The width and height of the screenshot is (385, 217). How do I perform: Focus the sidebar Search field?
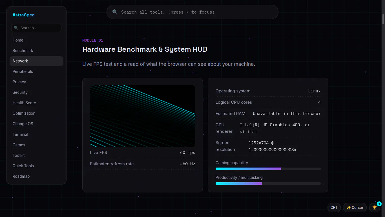(x=36, y=28)
